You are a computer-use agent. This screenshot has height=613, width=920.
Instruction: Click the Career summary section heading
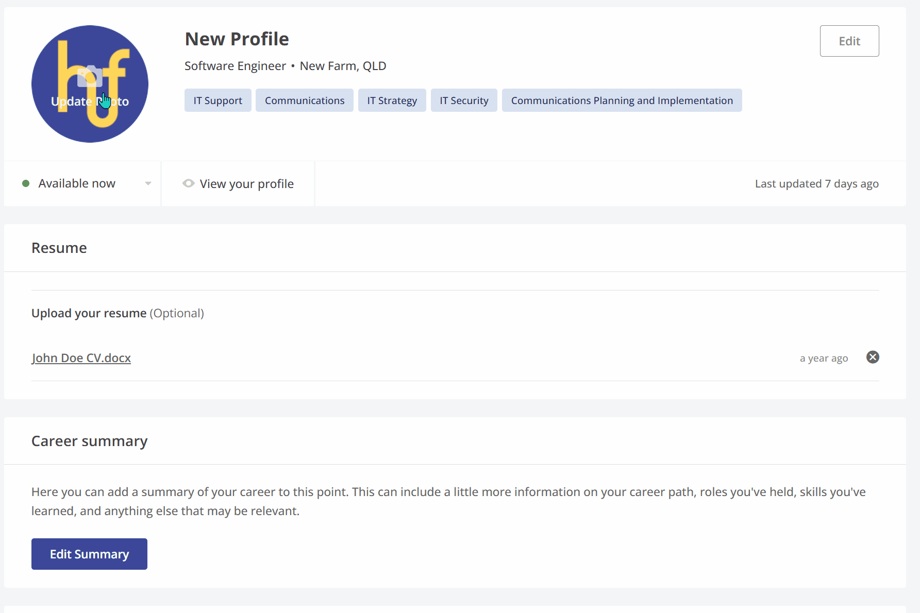click(89, 441)
